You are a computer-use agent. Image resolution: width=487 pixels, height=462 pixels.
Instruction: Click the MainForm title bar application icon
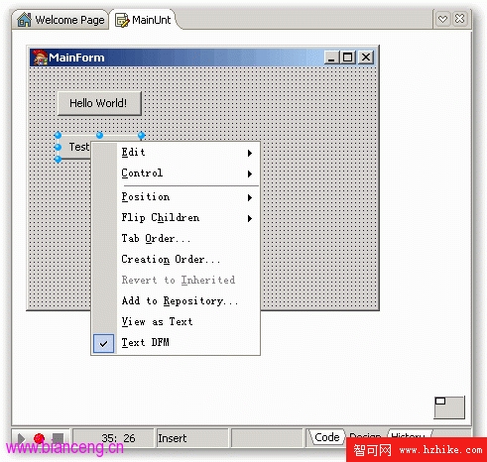click(40, 58)
